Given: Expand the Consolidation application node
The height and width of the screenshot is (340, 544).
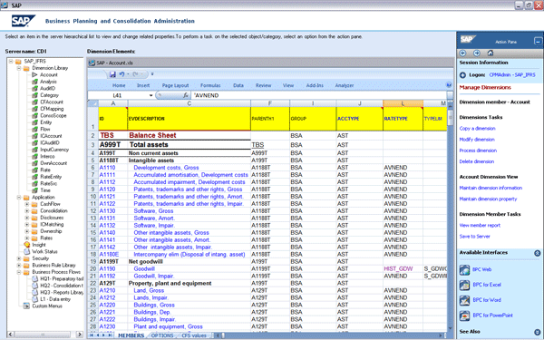Looking at the screenshot, I should 27,211.
